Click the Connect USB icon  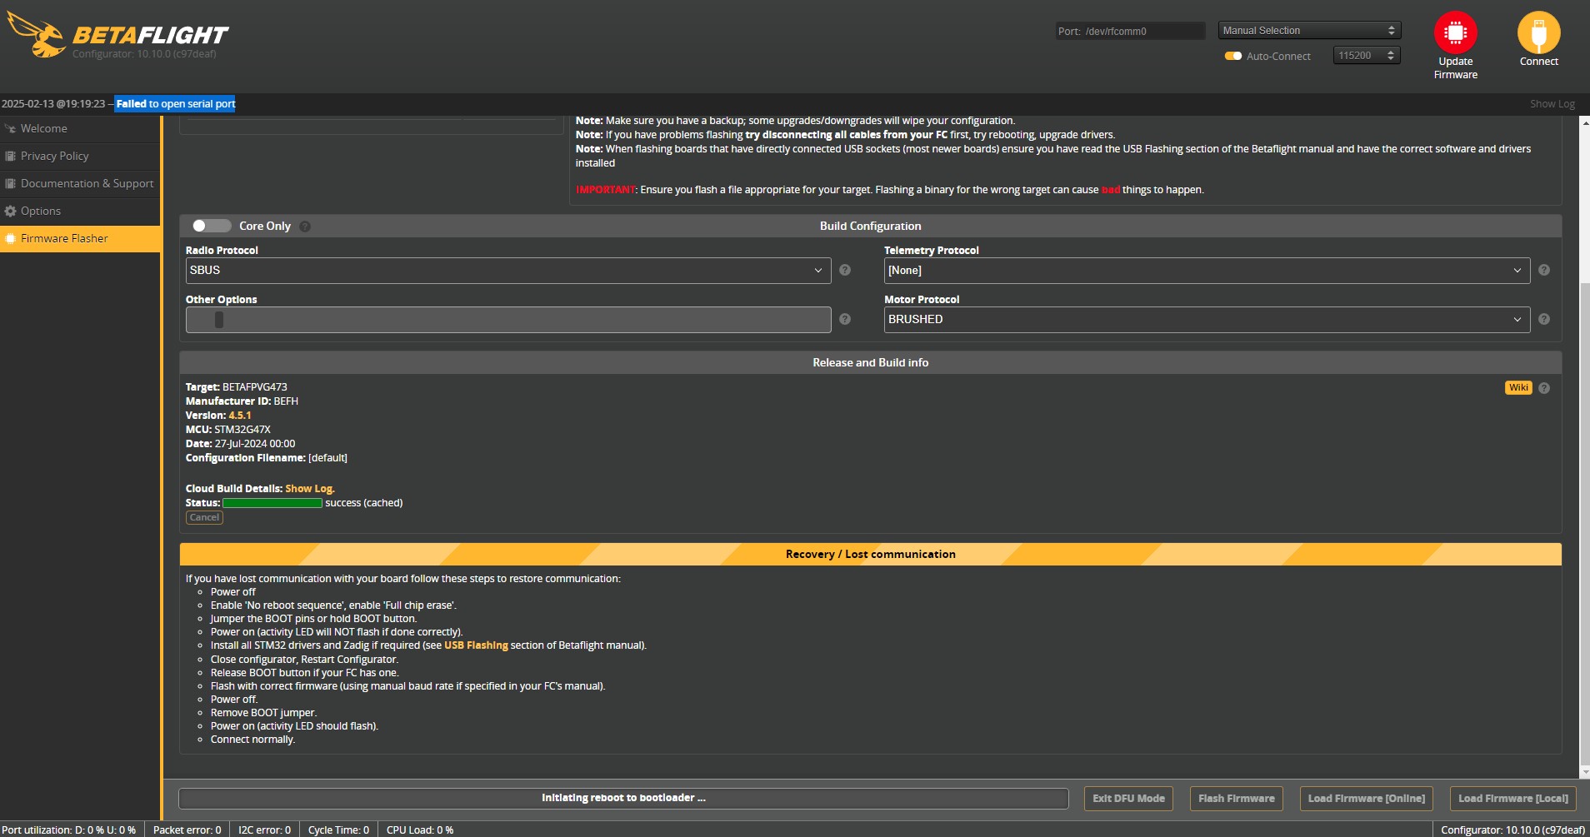click(x=1538, y=32)
